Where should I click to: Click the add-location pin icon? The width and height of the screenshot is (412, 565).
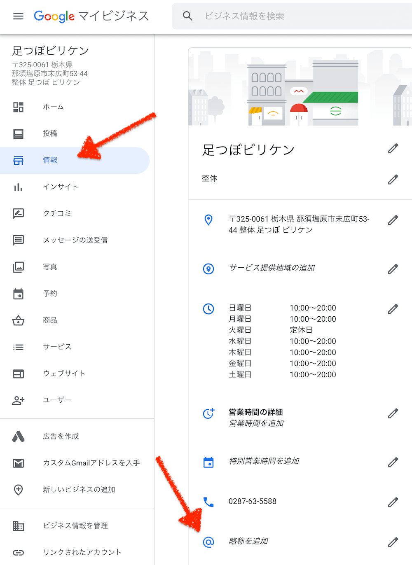point(18,490)
